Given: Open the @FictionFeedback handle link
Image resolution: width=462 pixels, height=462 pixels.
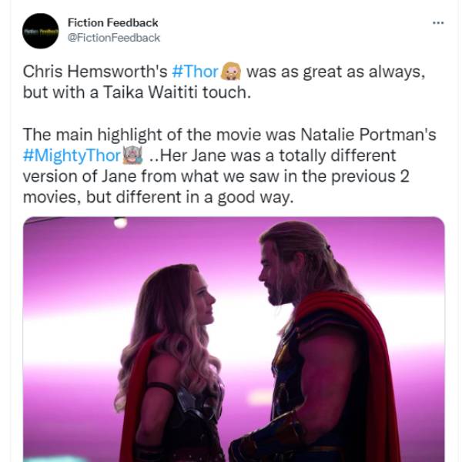Looking at the screenshot, I should click(x=114, y=38).
